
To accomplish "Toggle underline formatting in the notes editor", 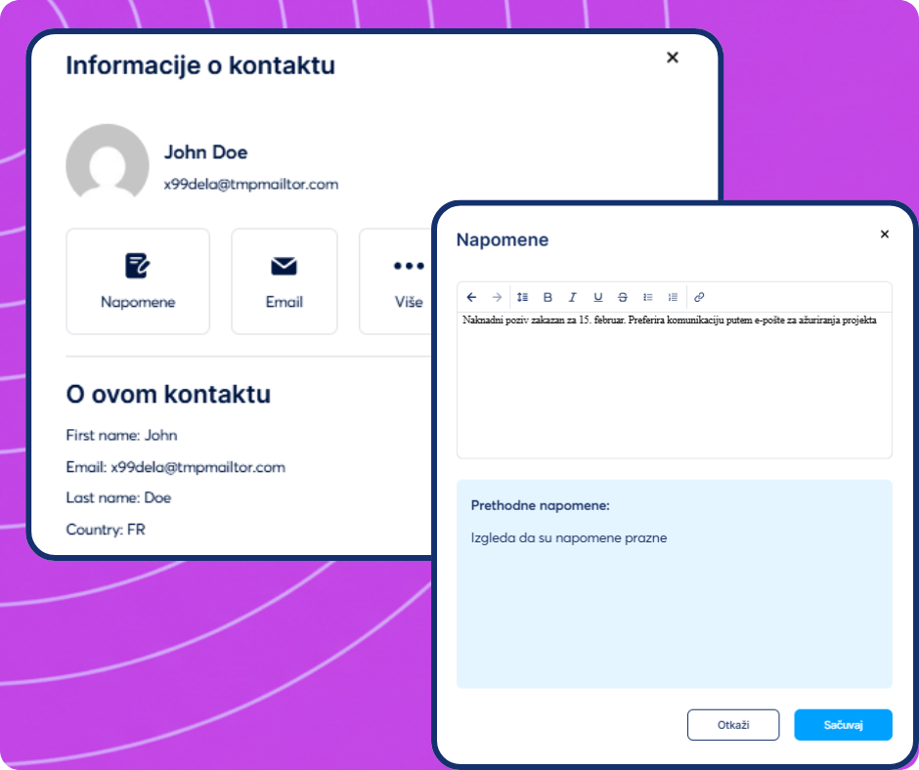I will 597,297.
